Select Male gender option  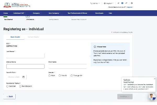click(x=50, y=76)
